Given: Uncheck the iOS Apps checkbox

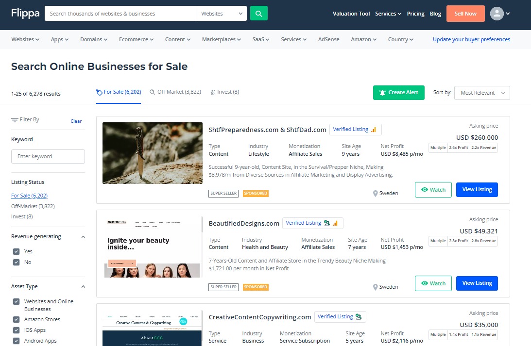Looking at the screenshot, I should click(16, 330).
